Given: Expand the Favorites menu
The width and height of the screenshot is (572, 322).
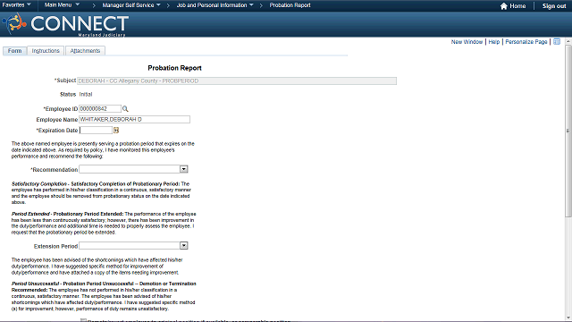Looking at the screenshot, I should point(17,5).
